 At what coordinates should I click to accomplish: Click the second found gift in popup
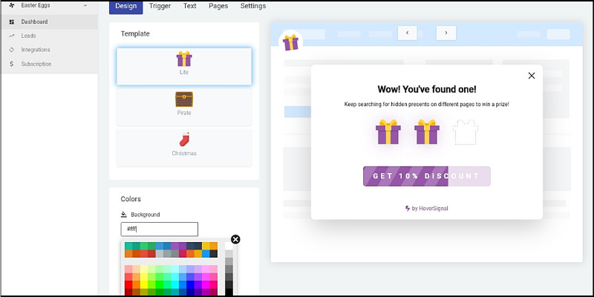(427, 132)
